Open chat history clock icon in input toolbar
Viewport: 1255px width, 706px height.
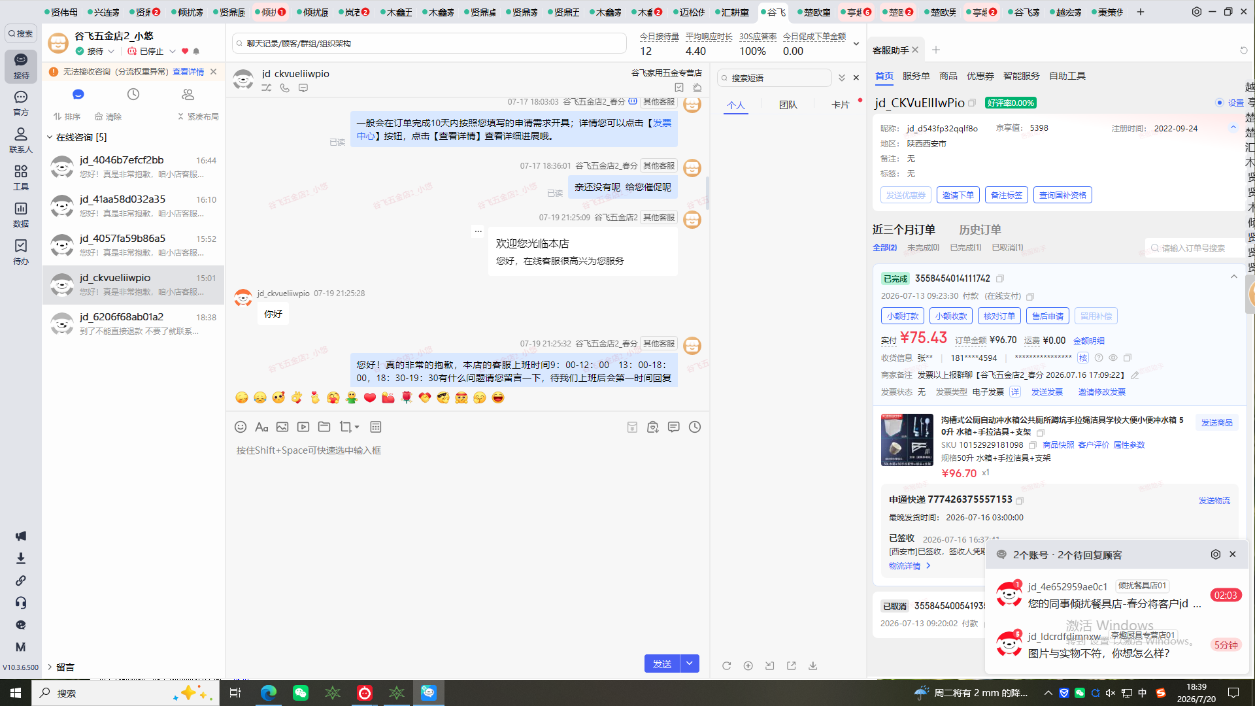tap(695, 427)
